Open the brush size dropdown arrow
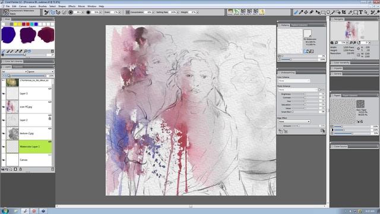 point(83,12)
